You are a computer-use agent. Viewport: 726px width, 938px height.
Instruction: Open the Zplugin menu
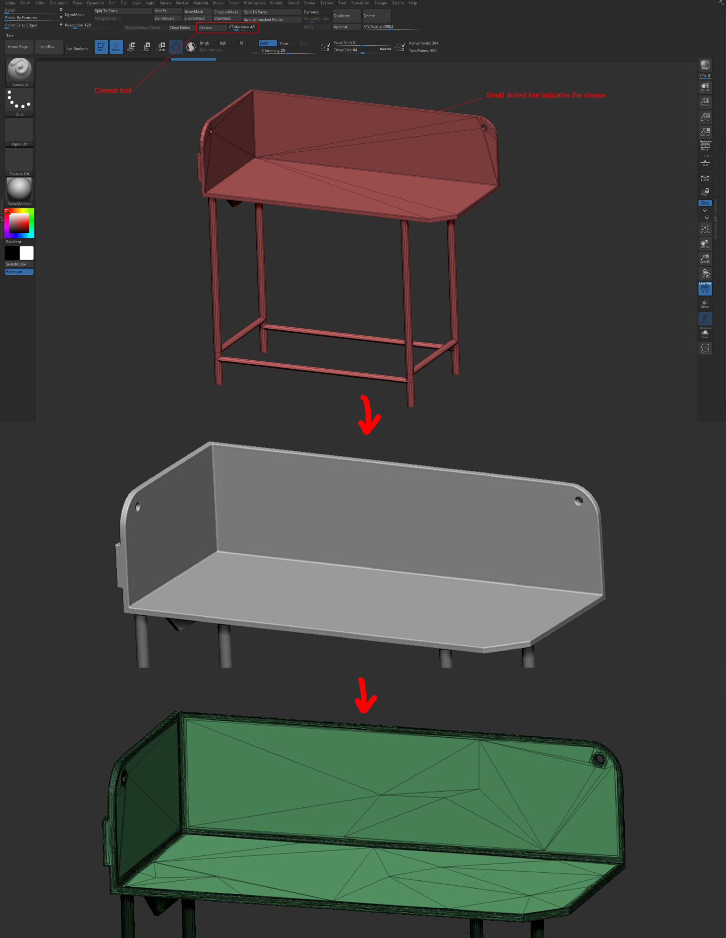[x=380, y=3]
